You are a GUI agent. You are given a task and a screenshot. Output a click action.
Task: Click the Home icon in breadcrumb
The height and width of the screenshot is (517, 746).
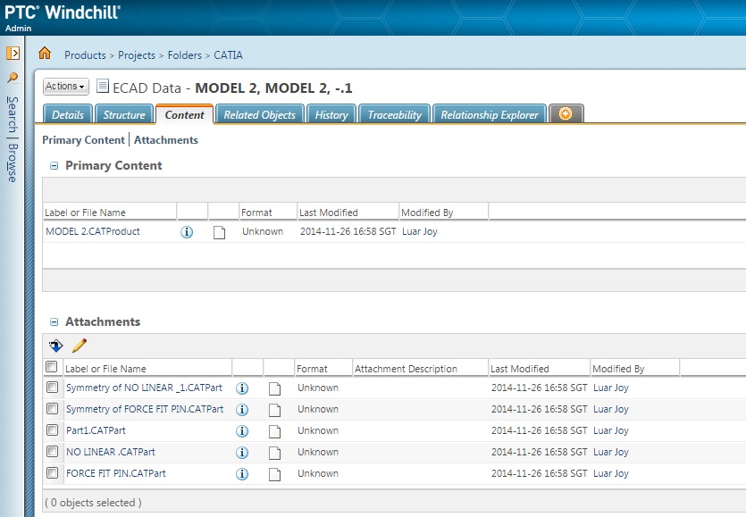(45, 53)
